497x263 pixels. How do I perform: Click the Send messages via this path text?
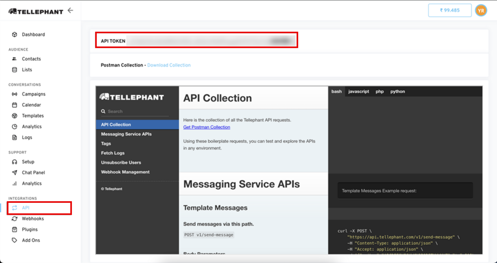click(x=219, y=224)
